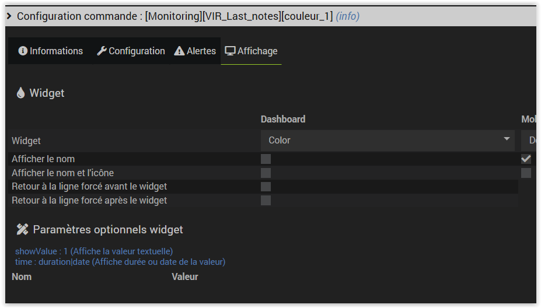
Task: Open the Dashboard widget 'Color' dropdown
Action: point(388,140)
